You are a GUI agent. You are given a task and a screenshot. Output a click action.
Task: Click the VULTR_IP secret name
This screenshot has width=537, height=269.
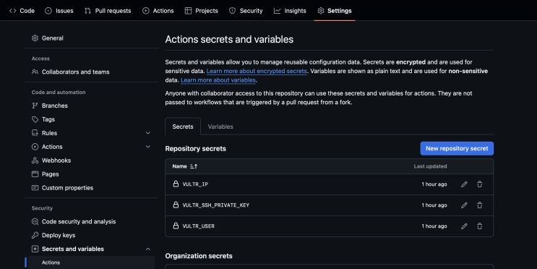[x=195, y=184]
